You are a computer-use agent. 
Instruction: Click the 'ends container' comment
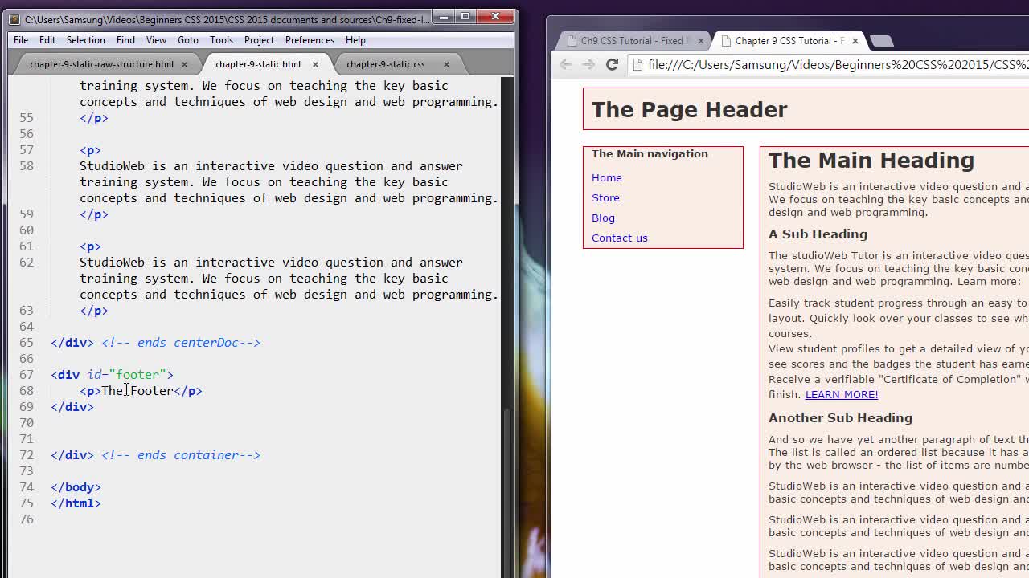coord(181,454)
